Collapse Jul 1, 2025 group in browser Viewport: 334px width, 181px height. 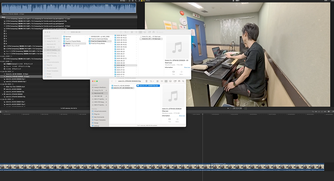pyautogui.click(x=1, y=61)
